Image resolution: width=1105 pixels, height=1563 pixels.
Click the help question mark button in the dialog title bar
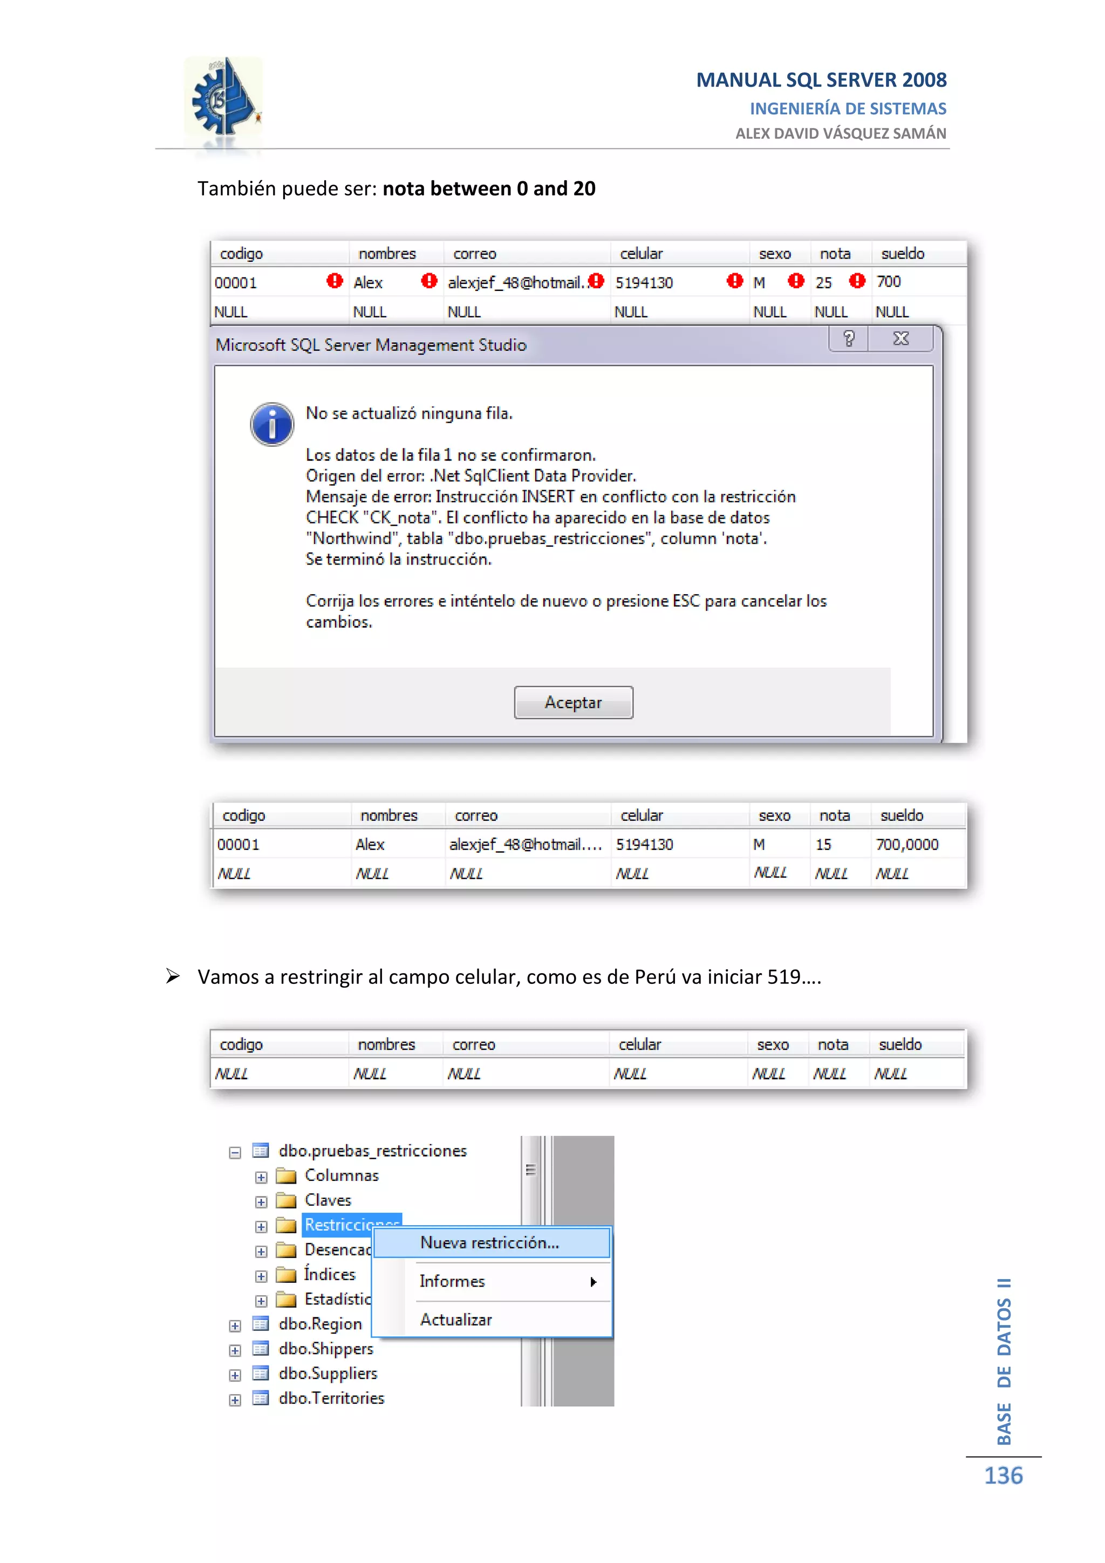tap(849, 338)
